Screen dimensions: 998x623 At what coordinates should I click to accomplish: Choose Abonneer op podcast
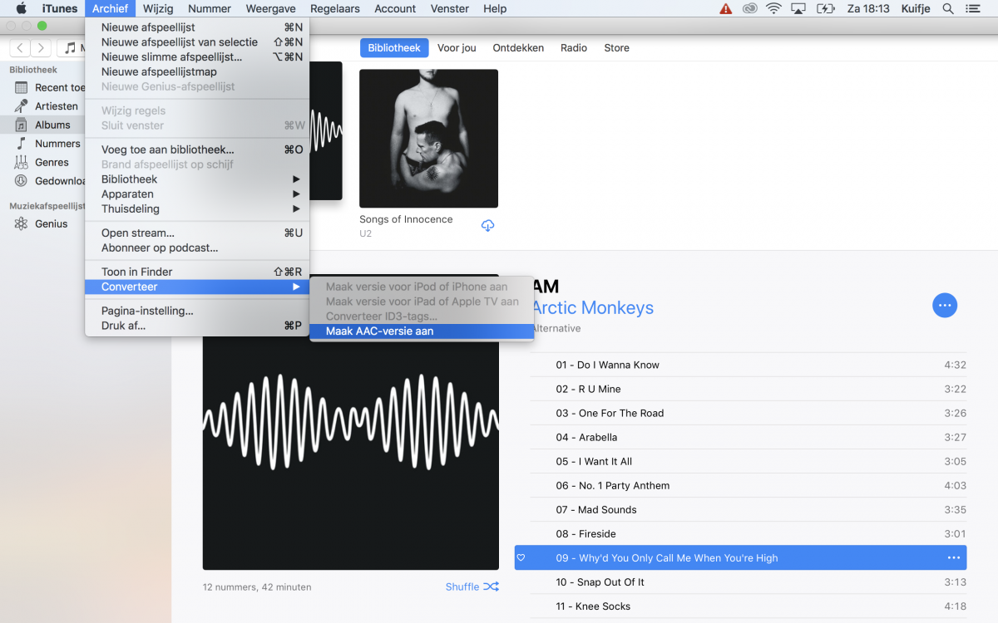coord(197,248)
